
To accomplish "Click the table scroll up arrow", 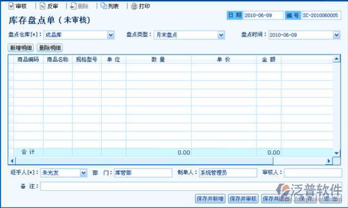I will click(x=336, y=59).
